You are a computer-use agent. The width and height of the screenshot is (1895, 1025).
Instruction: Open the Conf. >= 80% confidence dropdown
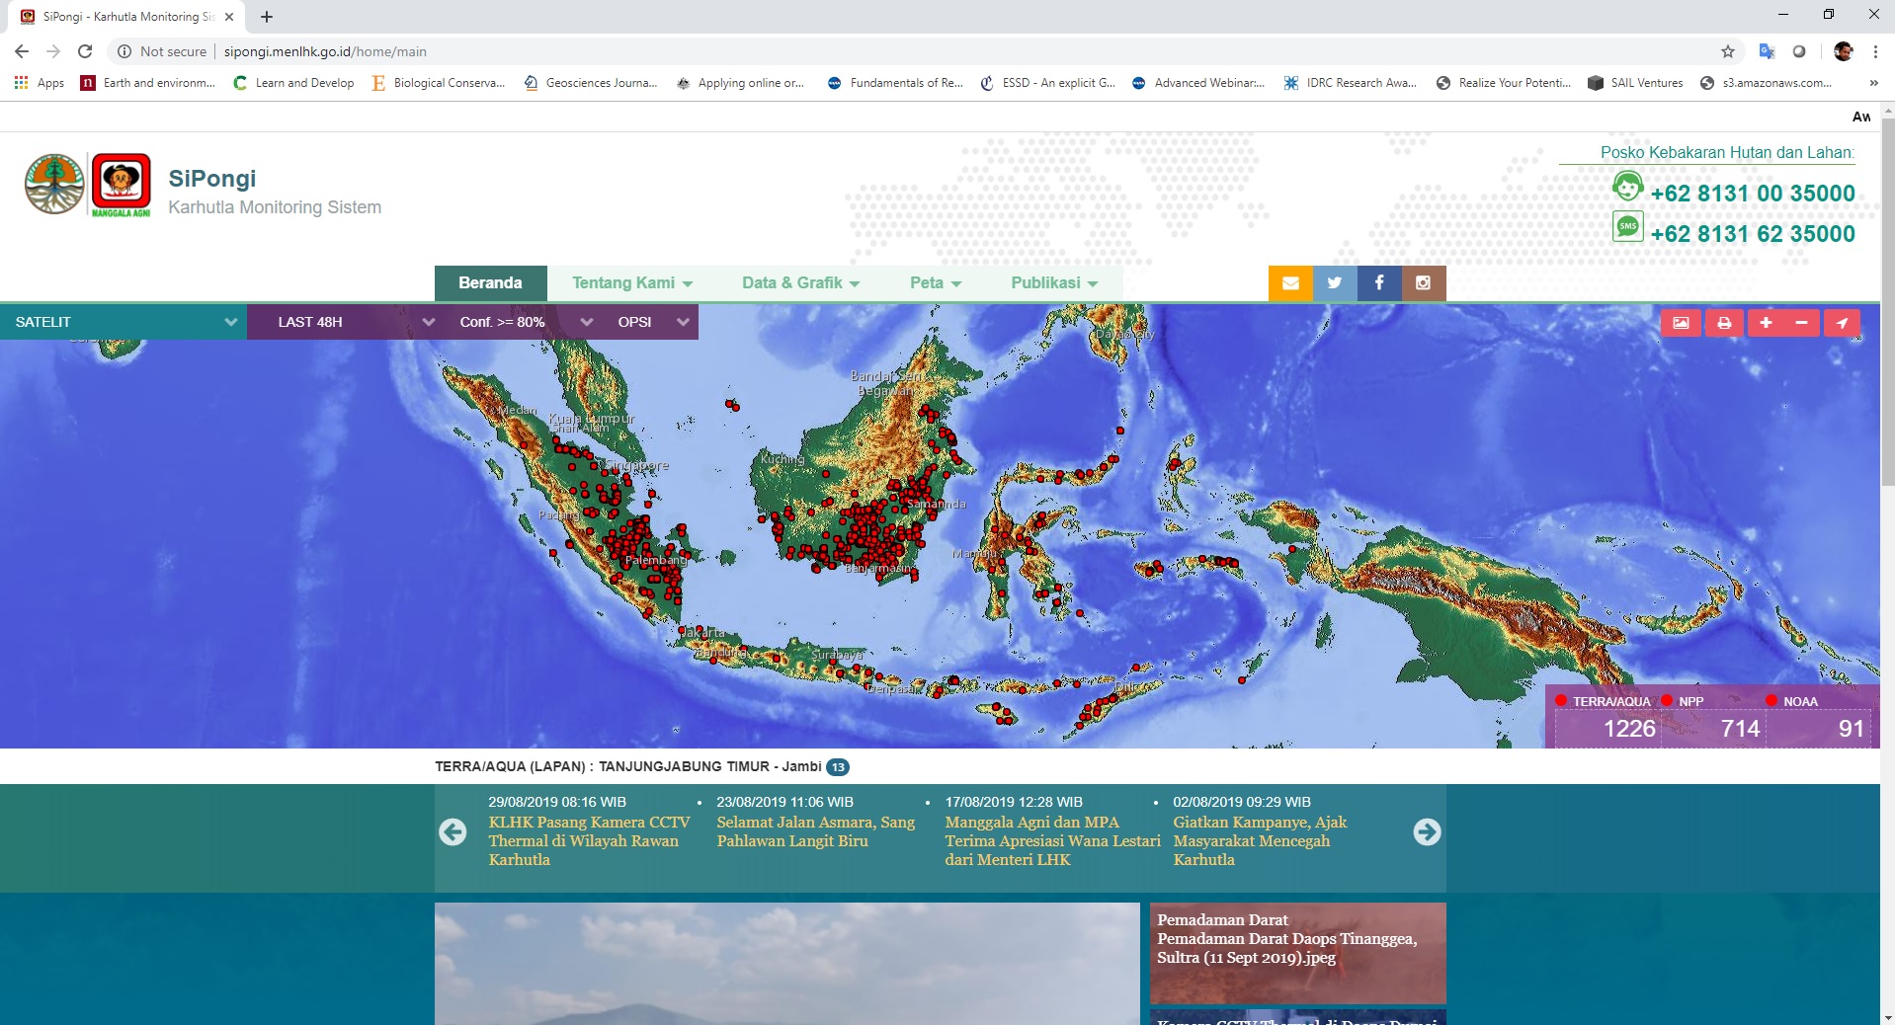click(526, 322)
